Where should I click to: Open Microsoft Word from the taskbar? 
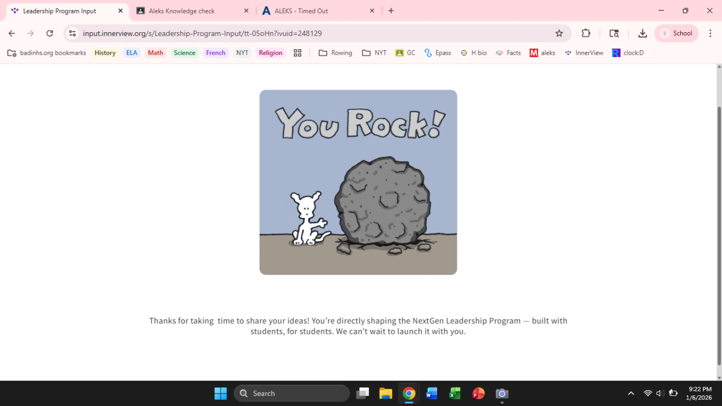(432, 394)
